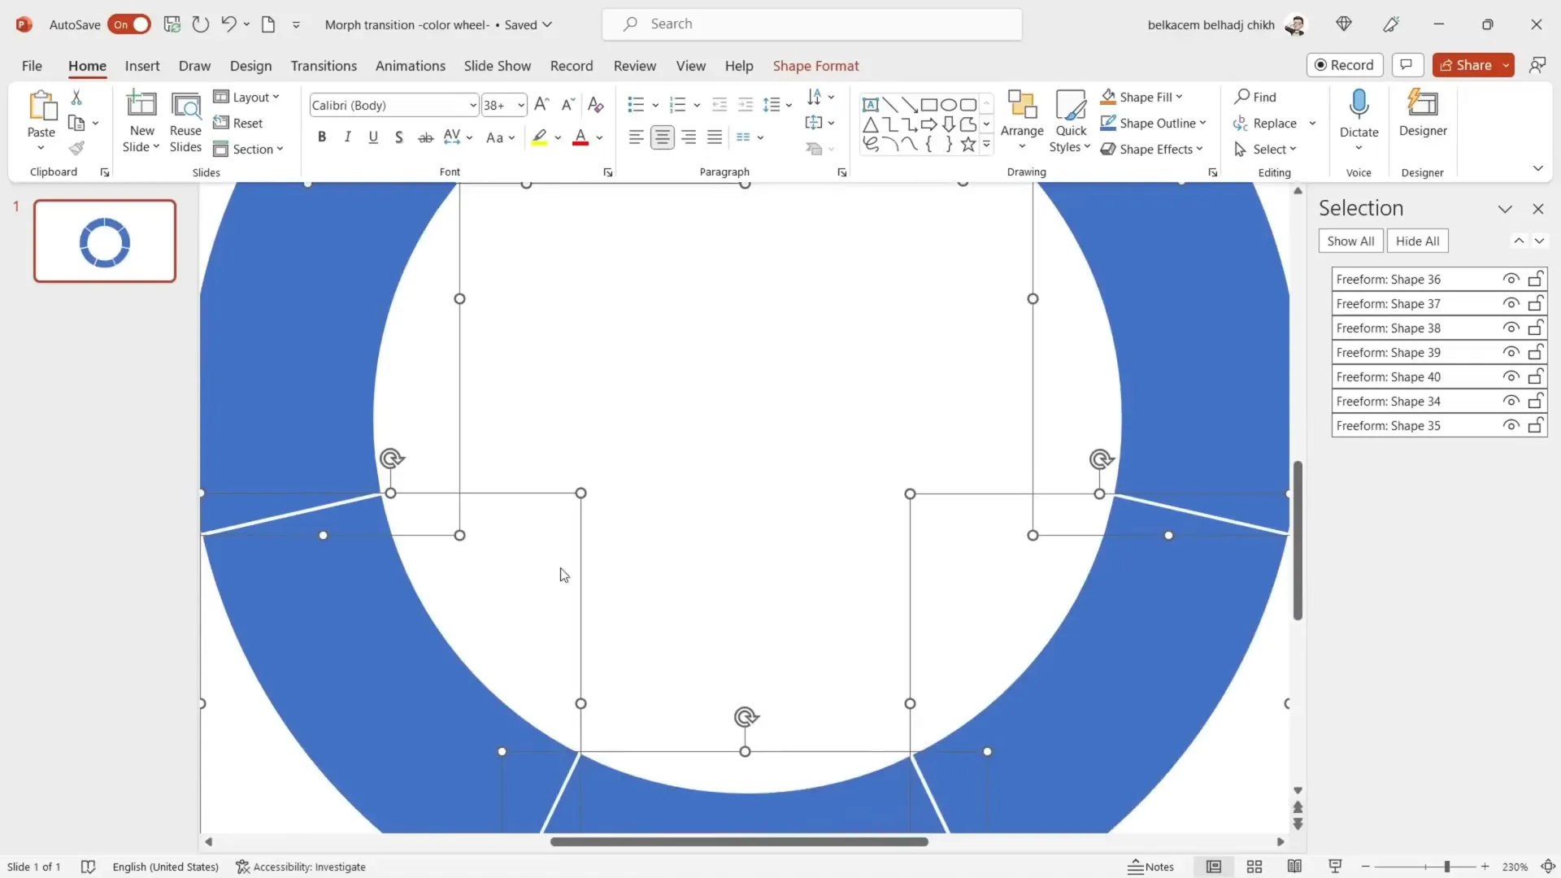Center the text
The height and width of the screenshot is (878, 1561).
click(663, 137)
